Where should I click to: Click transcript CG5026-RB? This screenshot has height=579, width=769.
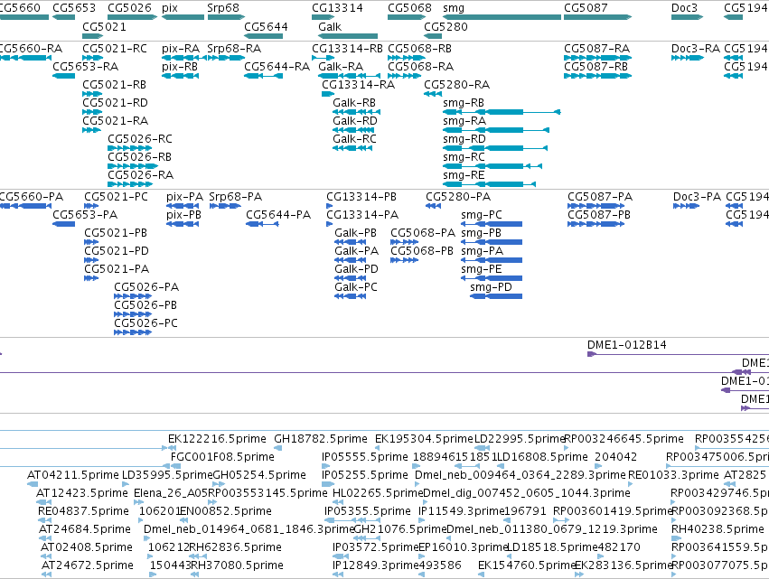coord(133,167)
